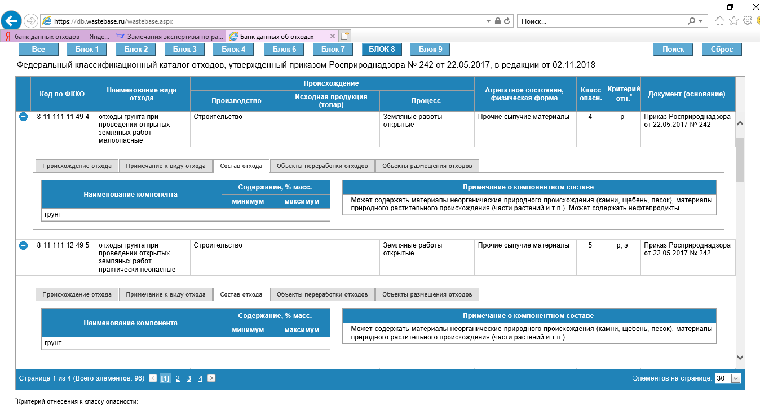This screenshot has width=760, height=406.
Task: Open the browser home page icon
Action: coord(720,21)
